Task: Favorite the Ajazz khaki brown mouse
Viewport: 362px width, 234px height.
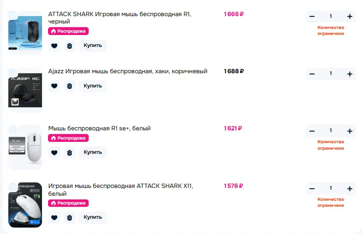Action: (54, 86)
